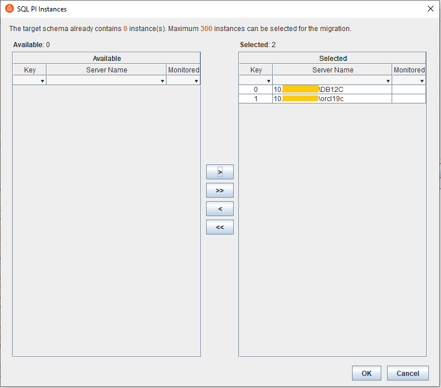Viewport: 441px width, 388px height.
Task: Close the SQL PI Instances dialog
Action: [430, 9]
